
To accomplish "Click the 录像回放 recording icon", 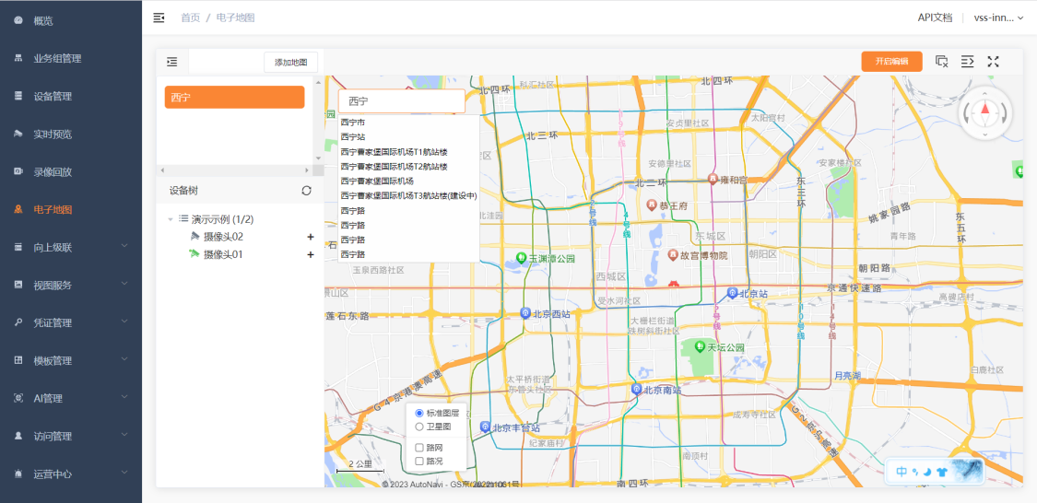I will click(x=18, y=172).
